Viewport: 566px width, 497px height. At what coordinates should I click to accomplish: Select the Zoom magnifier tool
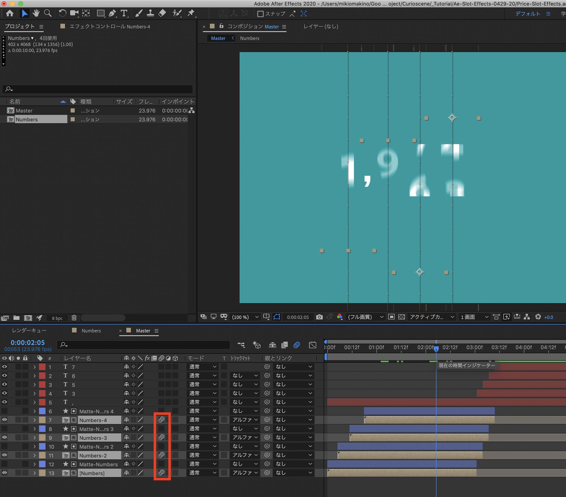tap(48, 13)
